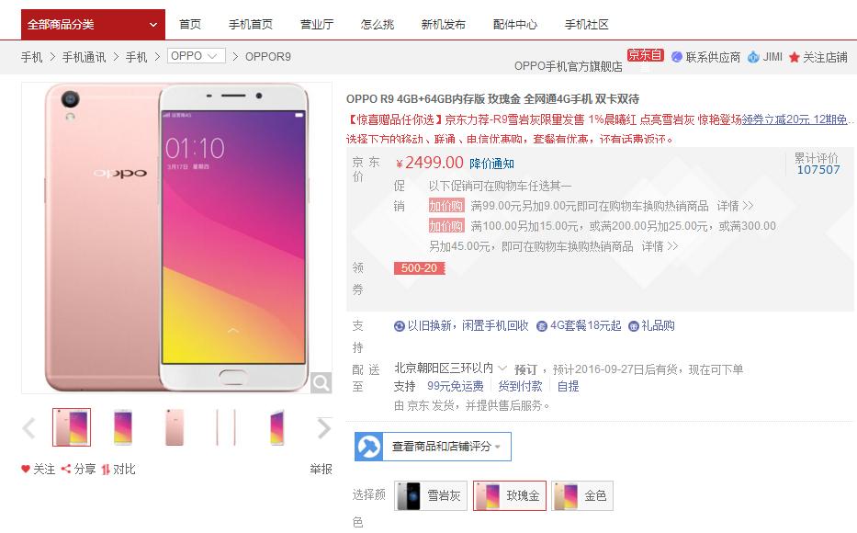This screenshot has width=857, height=533.
Task: Open the 北京朝阳区三环以内 delivery area selector
Action: tap(450, 369)
